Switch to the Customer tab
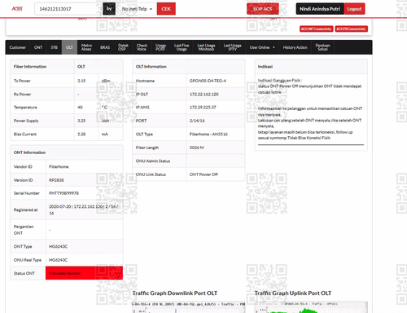This screenshot has width=407, height=313. (18, 47)
